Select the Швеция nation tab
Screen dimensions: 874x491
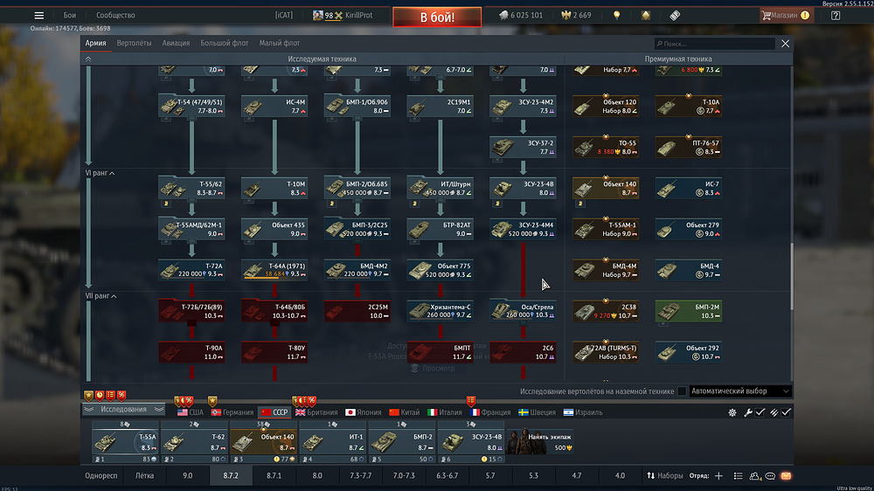pos(537,412)
